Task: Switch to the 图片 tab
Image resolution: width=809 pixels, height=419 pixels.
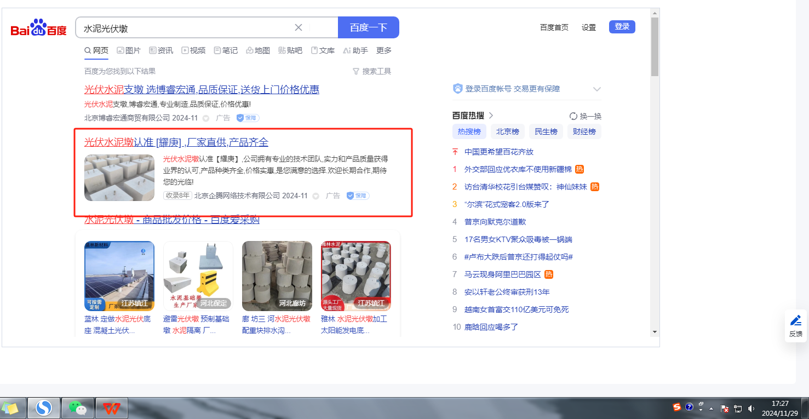Action: click(129, 50)
